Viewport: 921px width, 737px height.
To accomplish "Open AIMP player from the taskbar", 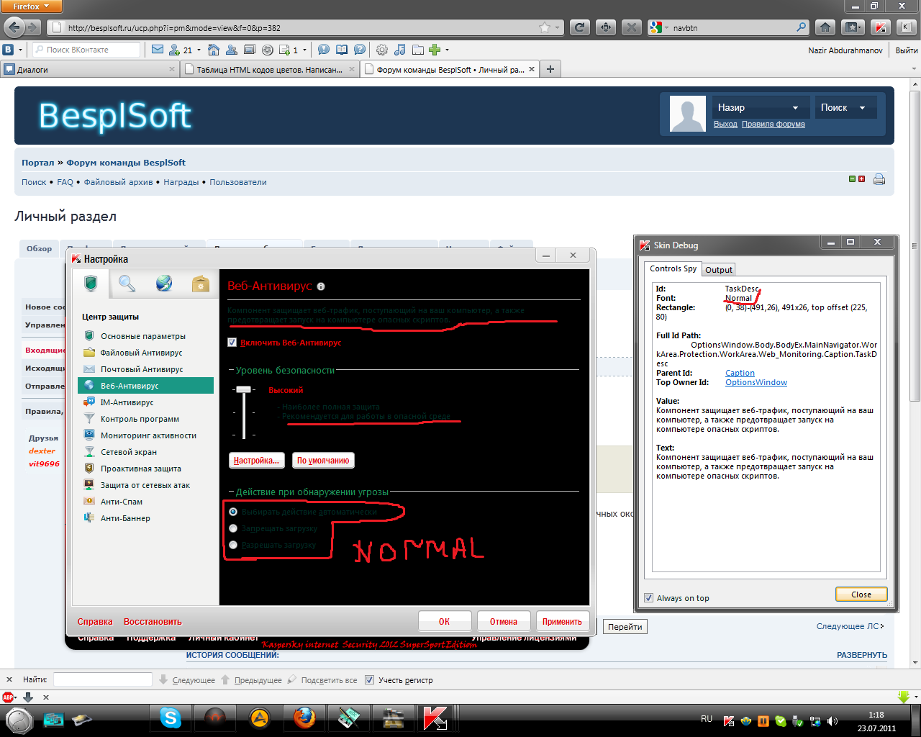I will click(260, 718).
